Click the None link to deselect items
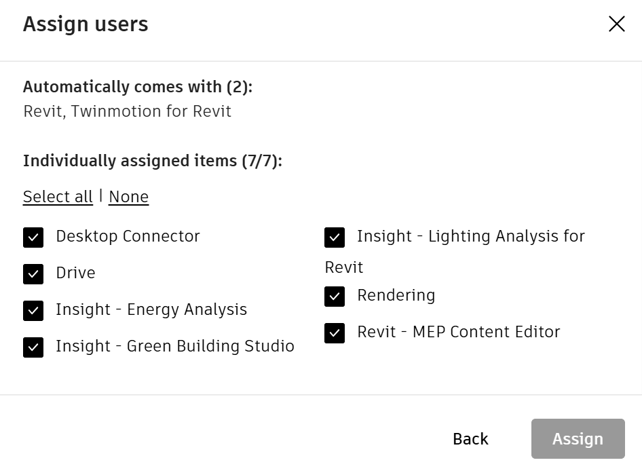The height and width of the screenshot is (473, 642). 128,197
